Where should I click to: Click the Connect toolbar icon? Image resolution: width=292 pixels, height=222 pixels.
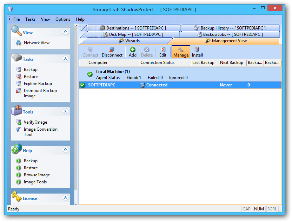[90, 50]
